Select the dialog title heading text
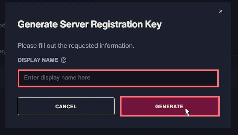This screenshot has height=135, width=238. coord(90,24)
